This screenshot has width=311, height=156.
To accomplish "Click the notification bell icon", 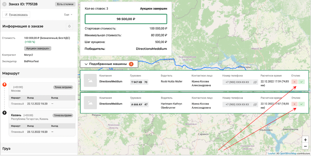I will (69, 26).
